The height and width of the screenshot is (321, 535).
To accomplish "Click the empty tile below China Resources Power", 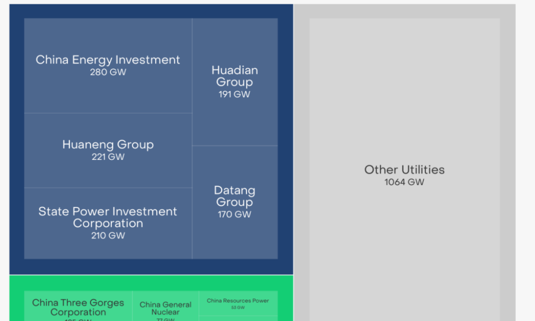I will [x=238, y=318].
